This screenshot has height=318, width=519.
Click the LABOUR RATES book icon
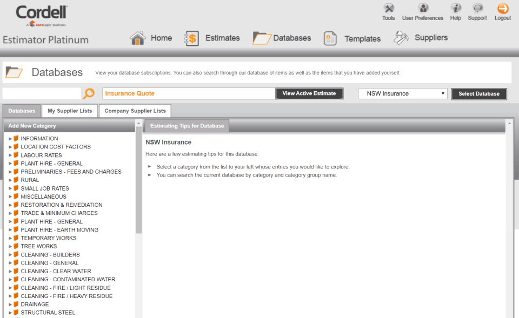click(16, 155)
